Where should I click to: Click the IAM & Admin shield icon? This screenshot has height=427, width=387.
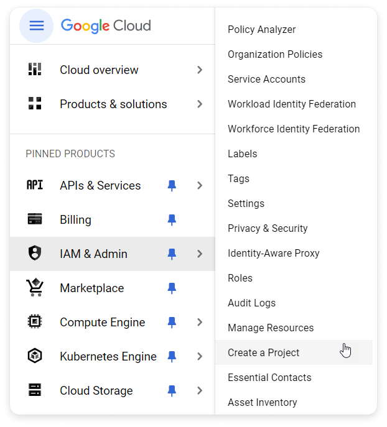pos(35,253)
